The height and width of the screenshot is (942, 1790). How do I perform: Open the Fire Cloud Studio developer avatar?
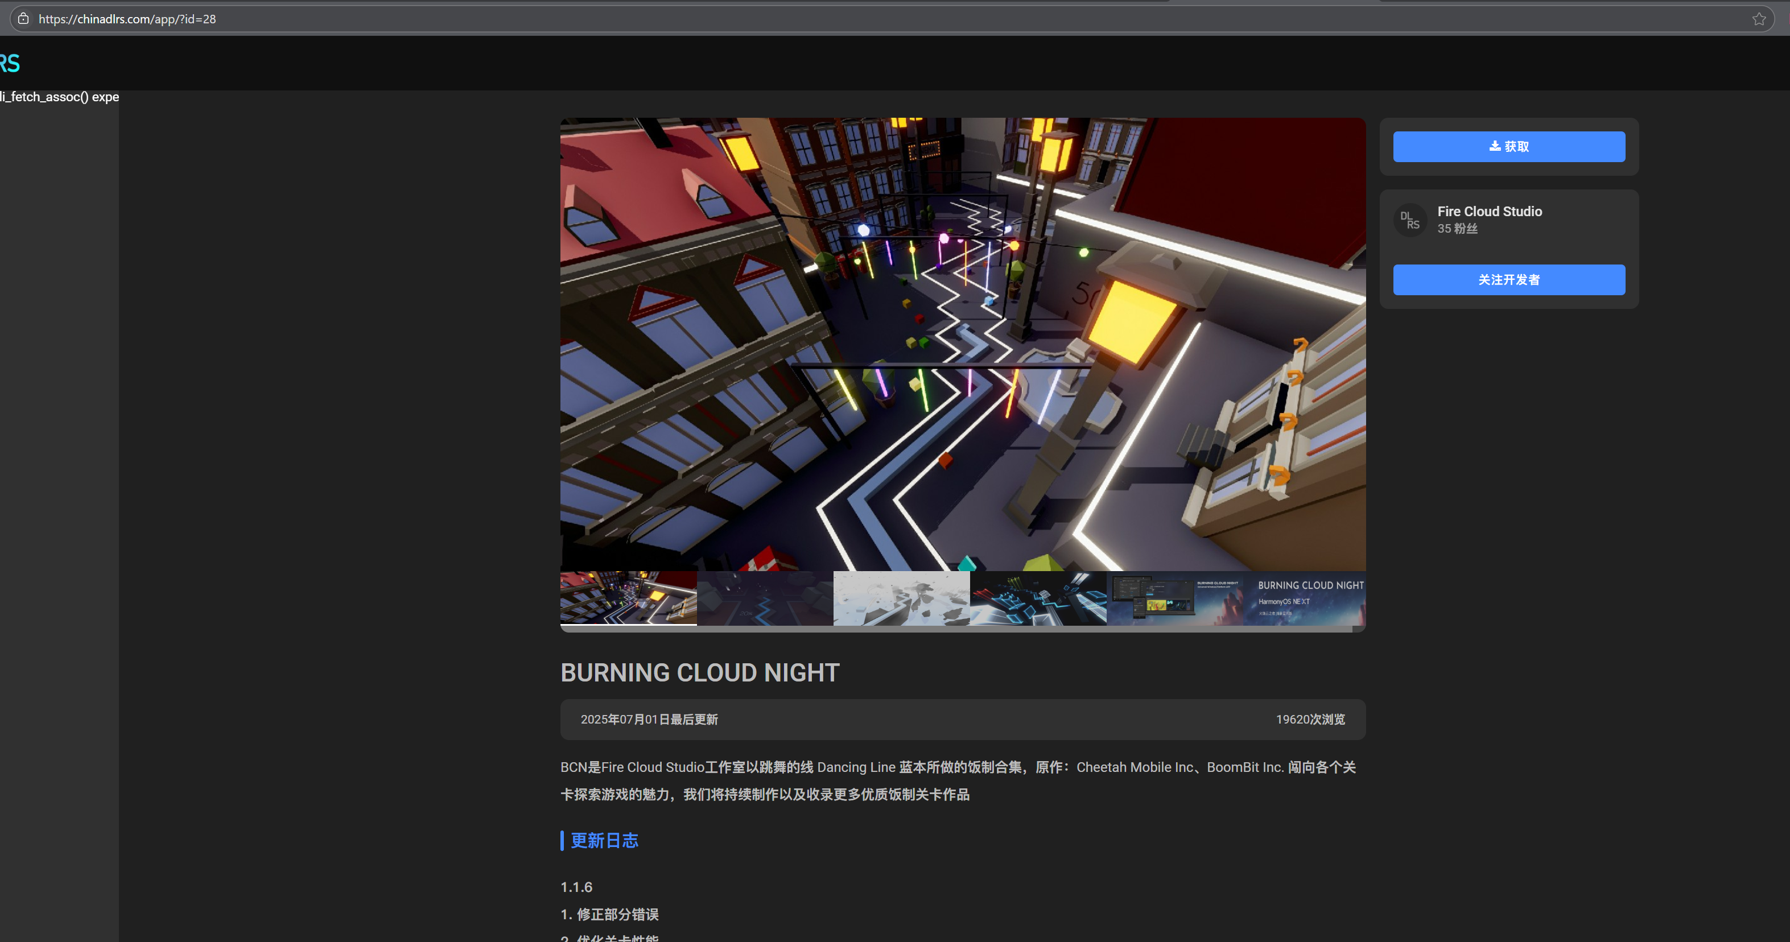pyautogui.click(x=1410, y=220)
